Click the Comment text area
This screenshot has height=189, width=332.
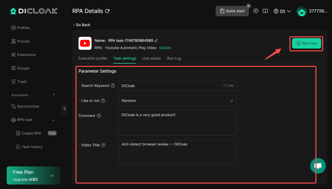[x=178, y=123]
